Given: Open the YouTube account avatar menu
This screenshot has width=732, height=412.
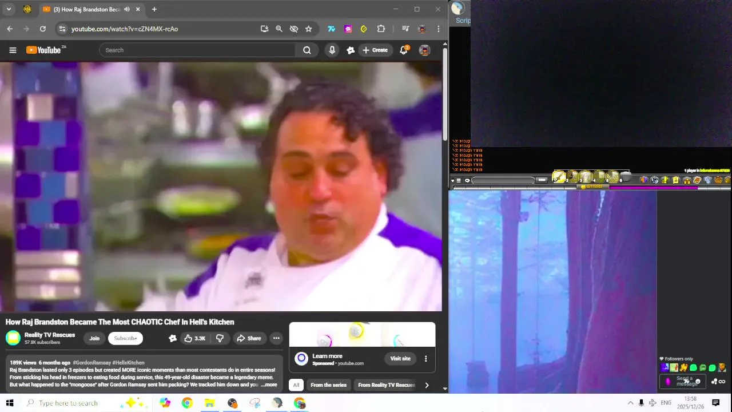Looking at the screenshot, I should 424,50.
